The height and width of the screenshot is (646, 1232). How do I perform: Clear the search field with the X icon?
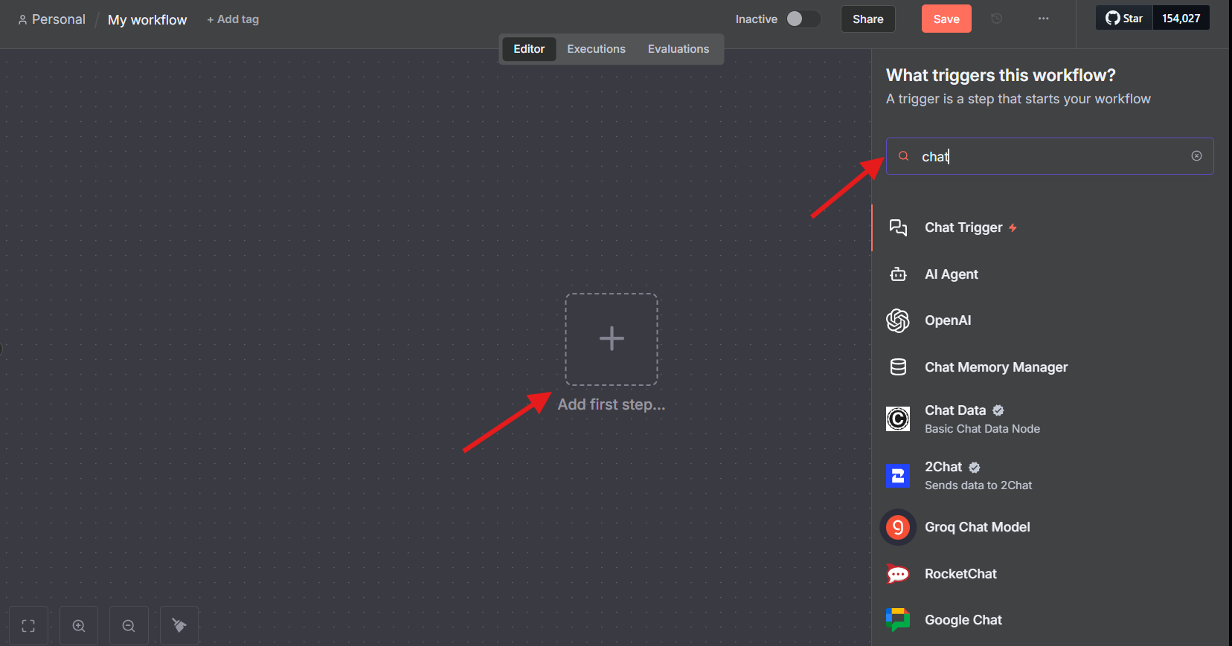[x=1196, y=156]
